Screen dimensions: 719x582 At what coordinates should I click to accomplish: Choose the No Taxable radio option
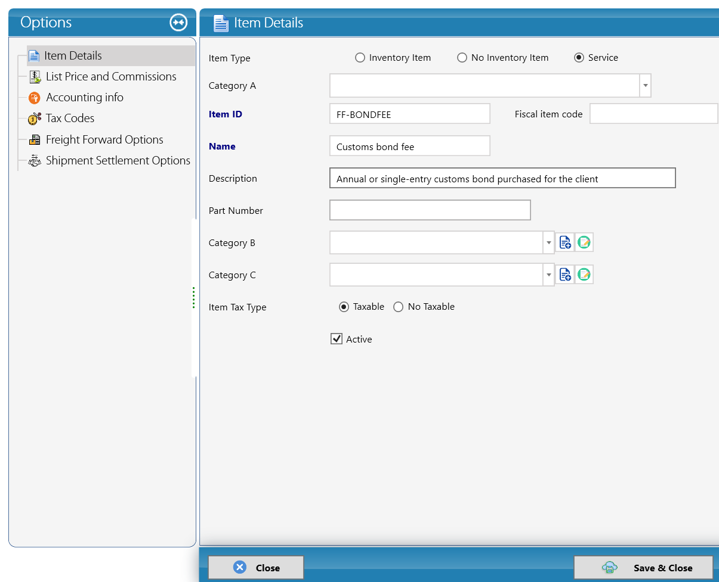coord(399,307)
